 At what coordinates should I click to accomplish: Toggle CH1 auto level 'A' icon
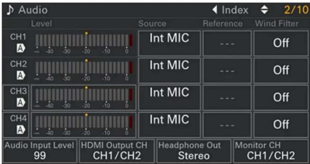click(21, 49)
